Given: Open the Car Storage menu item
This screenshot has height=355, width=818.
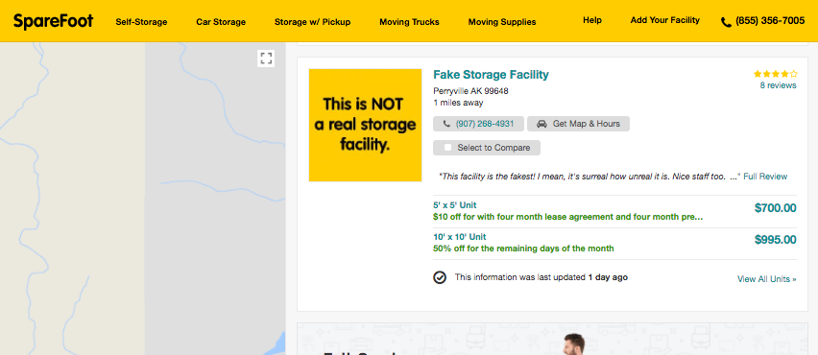Looking at the screenshot, I should (x=221, y=22).
